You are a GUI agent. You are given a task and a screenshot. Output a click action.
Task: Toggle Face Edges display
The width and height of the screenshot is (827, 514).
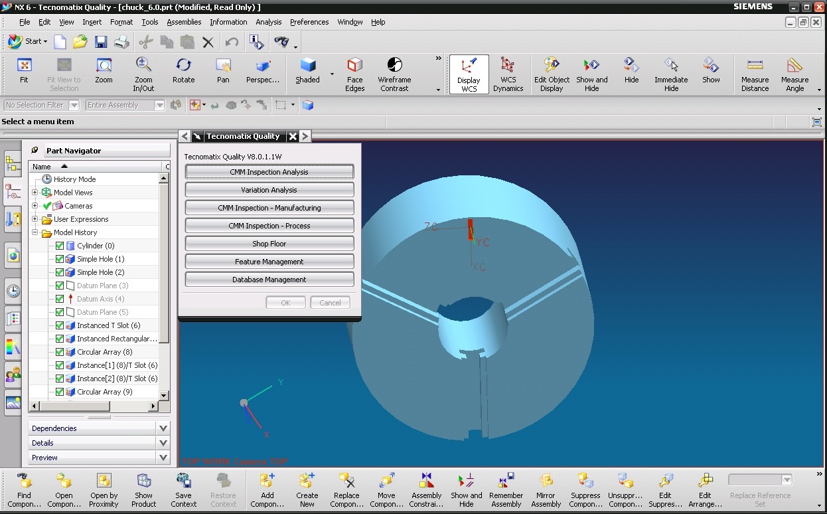click(355, 74)
